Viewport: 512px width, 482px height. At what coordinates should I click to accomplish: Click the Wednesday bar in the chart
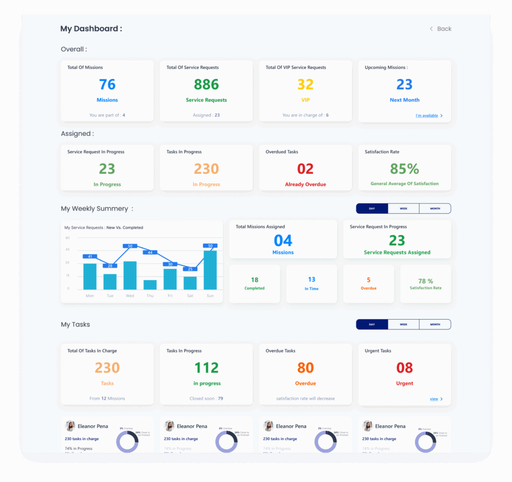(x=130, y=275)
